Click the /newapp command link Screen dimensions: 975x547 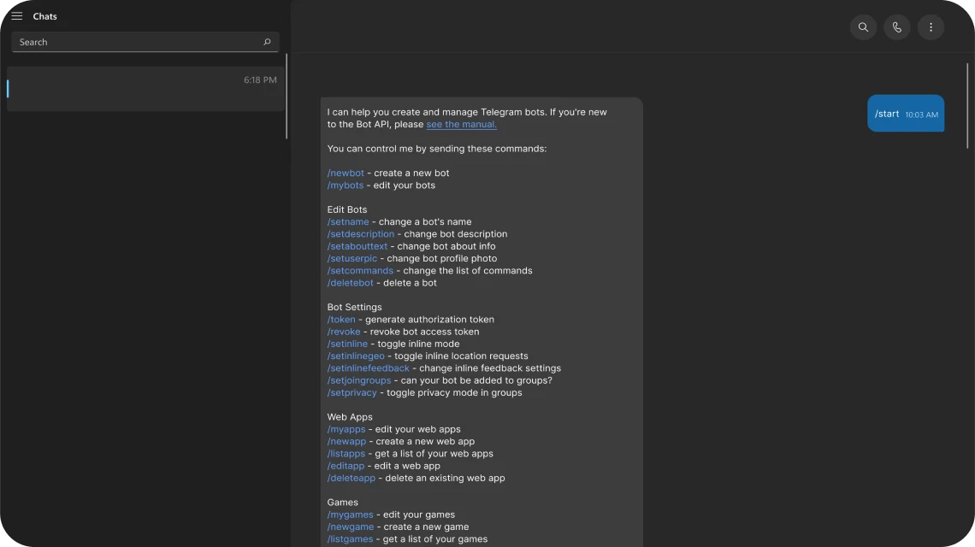coord(346,442)
